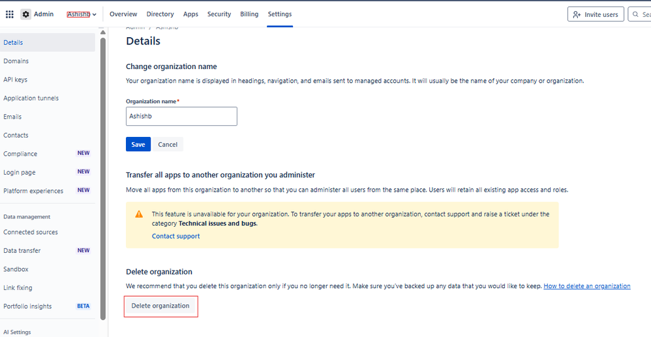Open the app switcher grid icon
The height and width of the screenshot is (337, 651).
point(10,14)
